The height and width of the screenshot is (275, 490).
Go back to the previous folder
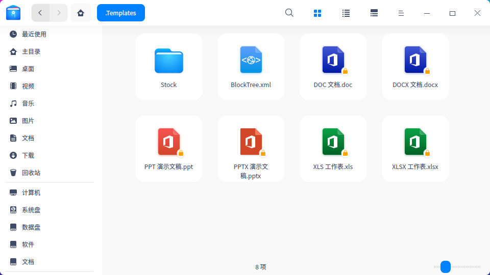(40, 13)
